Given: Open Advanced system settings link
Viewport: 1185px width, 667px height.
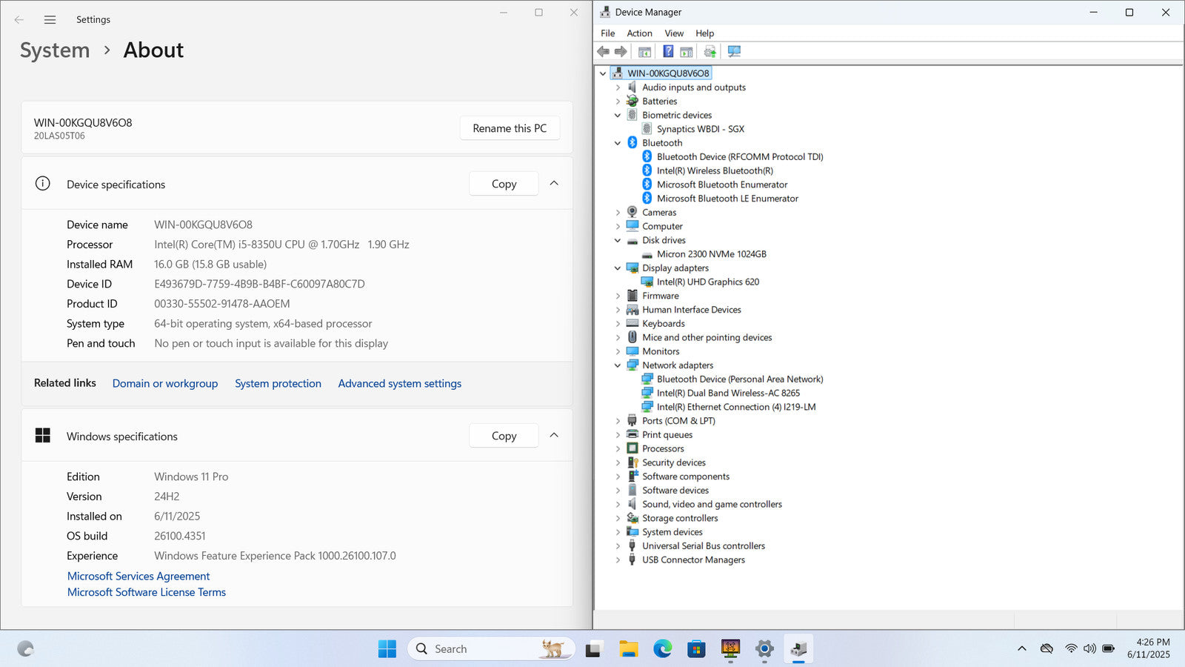Looking at the screenshot, I should pyautogui.click(x=399, y=383).
